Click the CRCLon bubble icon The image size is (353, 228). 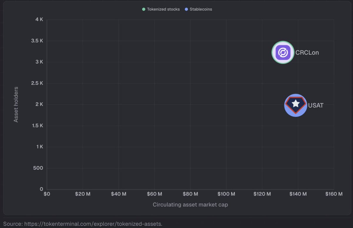pyautogui.click(x=283, y=53)
